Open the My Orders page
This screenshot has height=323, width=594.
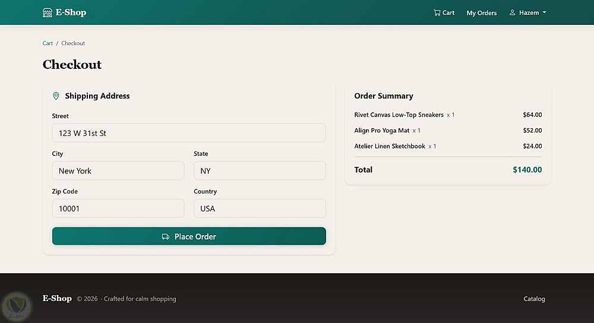click(481, 12)
